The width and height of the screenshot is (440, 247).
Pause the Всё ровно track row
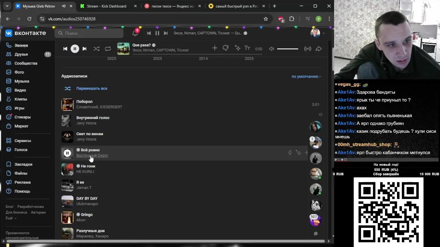[67, 153]
